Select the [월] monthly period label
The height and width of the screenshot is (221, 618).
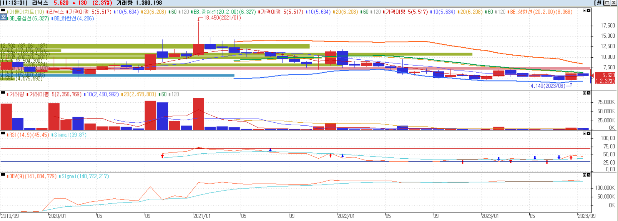pos(599,3)
